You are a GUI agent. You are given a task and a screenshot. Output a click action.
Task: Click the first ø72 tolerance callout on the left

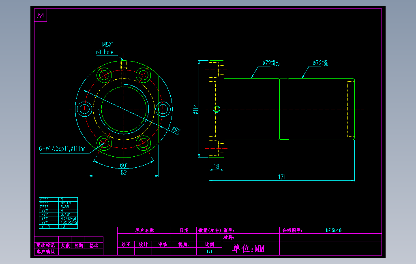pos(270,63)
